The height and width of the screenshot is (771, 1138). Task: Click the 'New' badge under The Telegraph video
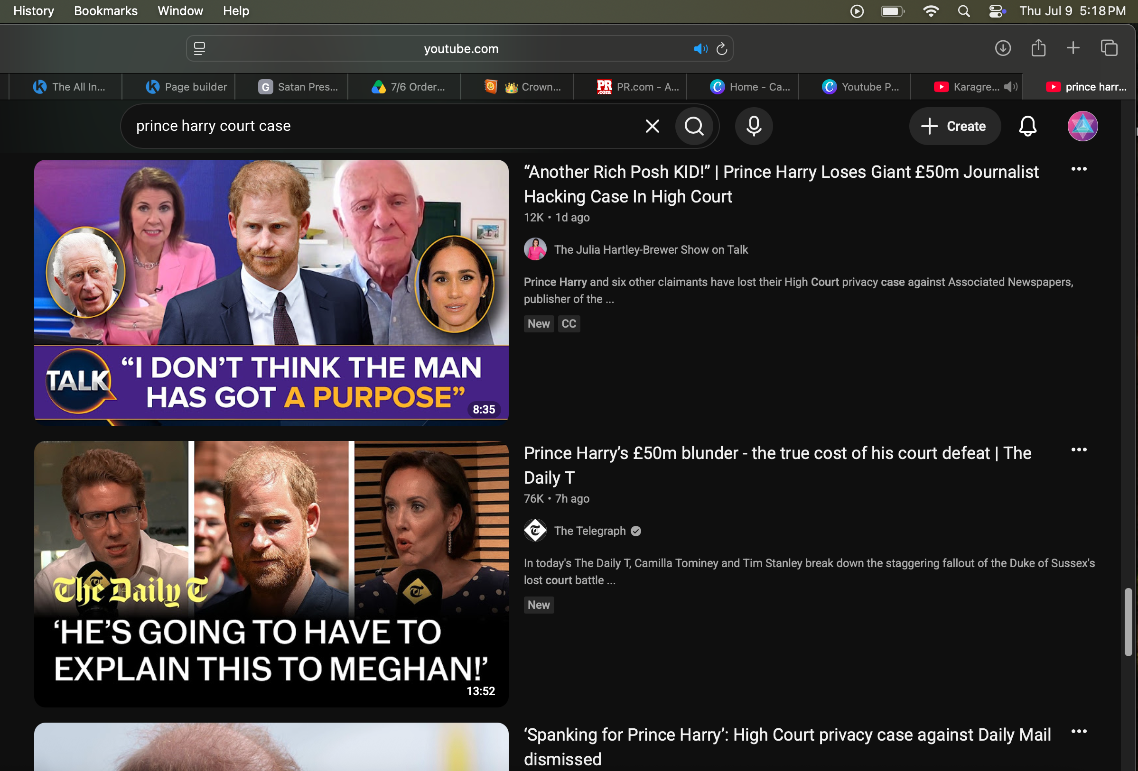point(539,605)
